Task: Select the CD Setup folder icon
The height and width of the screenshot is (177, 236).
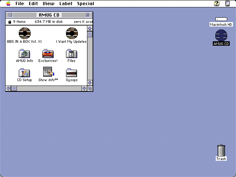Action: tap(24, 73)
